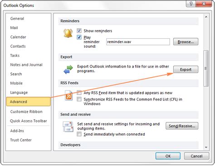Click the RSS Feeds section header
This screenshot has height=166, width=215.
pyautogui.click(x=128, y=83)
